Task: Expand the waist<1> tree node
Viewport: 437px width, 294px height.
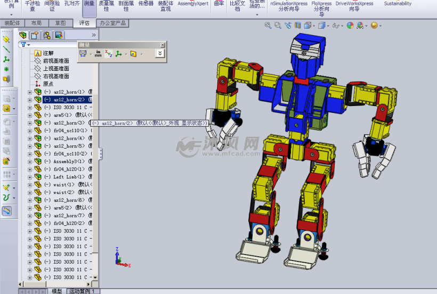Action: click(x=29, y=185)
